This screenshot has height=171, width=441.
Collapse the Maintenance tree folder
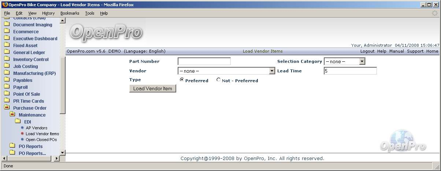pyautogui.click(x=12, y=114)
